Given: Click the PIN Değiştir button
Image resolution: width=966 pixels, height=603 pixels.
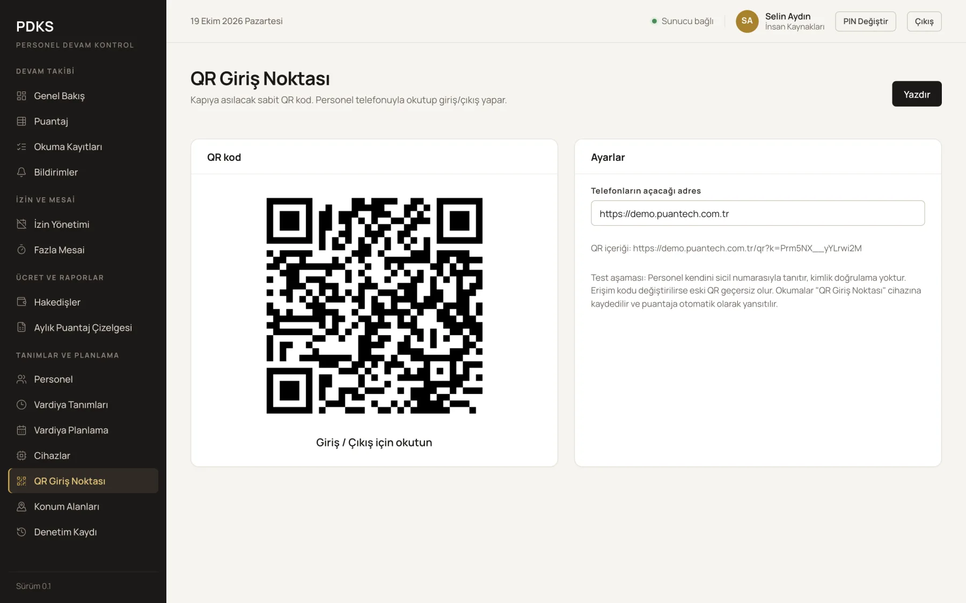Looking at the screenshot, I should pos(866,21).
